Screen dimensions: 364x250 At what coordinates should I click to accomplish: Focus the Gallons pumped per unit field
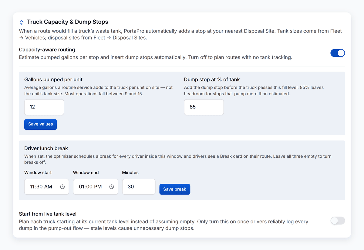point(44,107)
